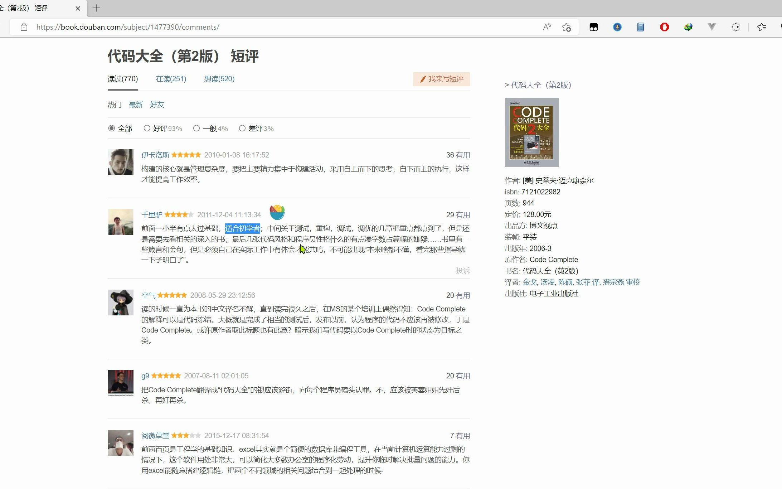Open 伊卡洛斯 user avatar
Image resolution: width=782 pixels, height=489 pixels.
point(121,162)
